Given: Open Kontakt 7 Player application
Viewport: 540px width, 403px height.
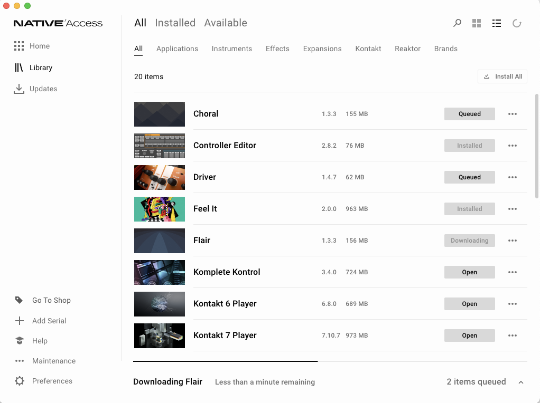Looking at the screenshot, I should coord(469,335).
